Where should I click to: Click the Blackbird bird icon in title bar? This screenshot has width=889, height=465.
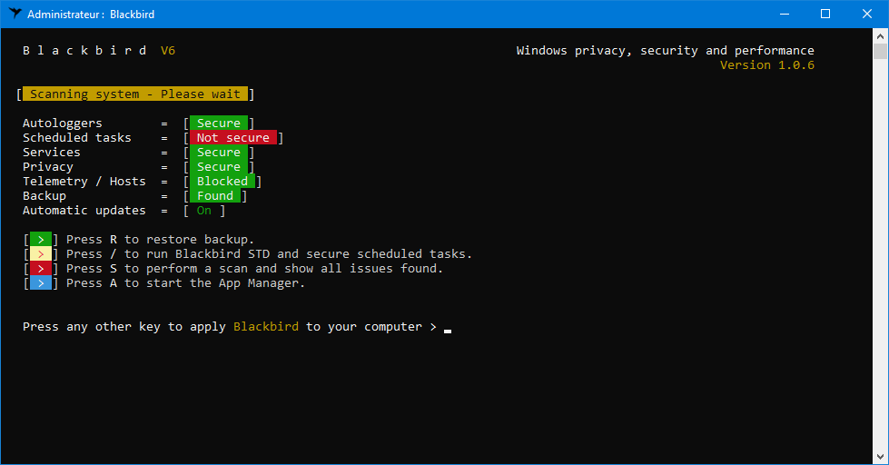tap(15, 14)
